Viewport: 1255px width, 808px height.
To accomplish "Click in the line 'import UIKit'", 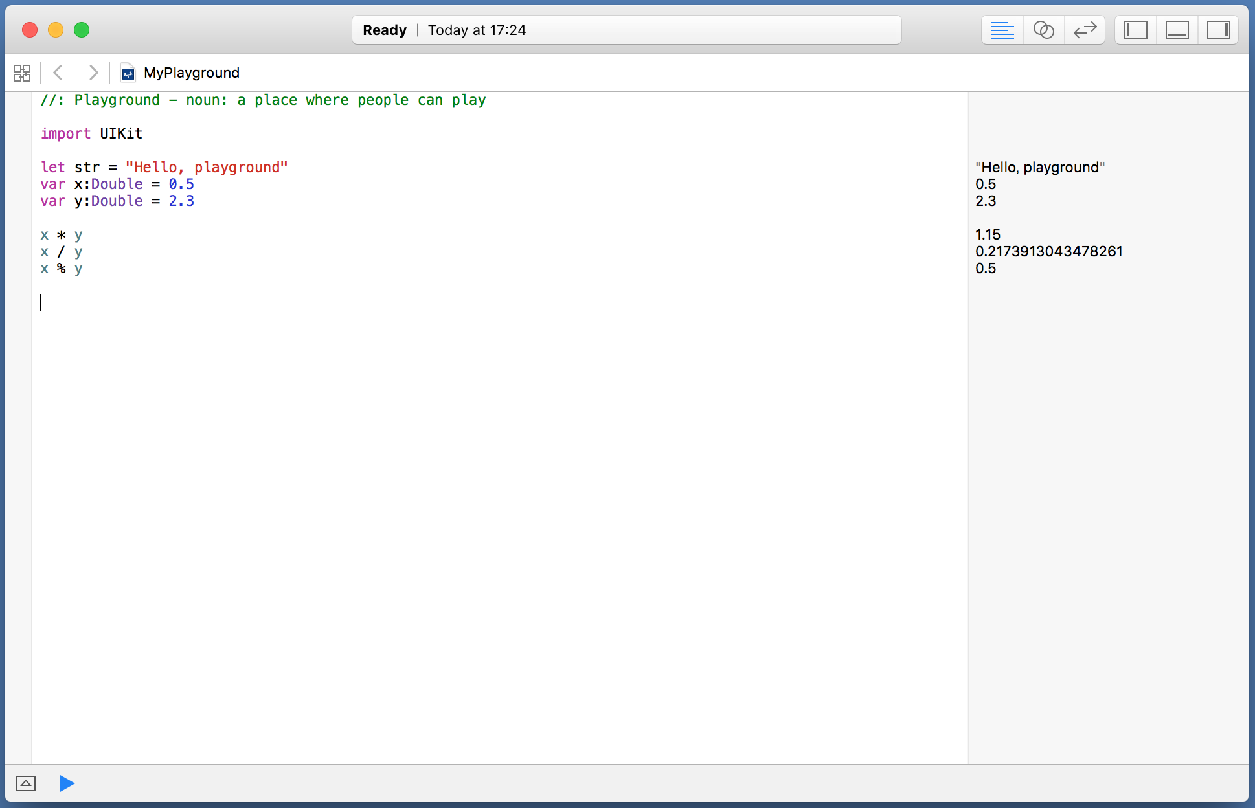I will click(91, 133).
